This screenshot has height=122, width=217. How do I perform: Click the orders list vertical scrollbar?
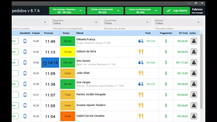click(x=201, y=71)
